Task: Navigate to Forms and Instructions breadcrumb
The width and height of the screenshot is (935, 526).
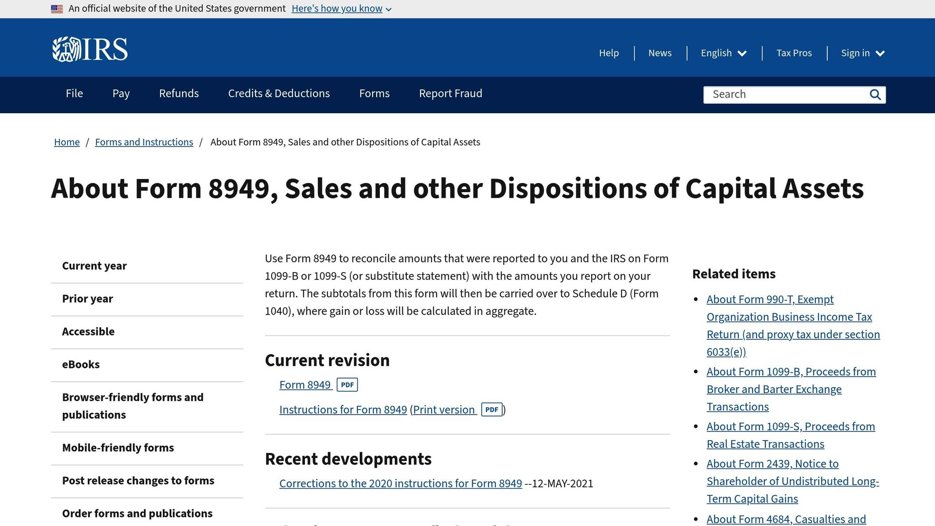Action: click(x=144, y=142)
